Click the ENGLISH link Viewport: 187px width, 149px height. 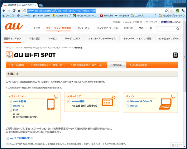tap(117, 22)
